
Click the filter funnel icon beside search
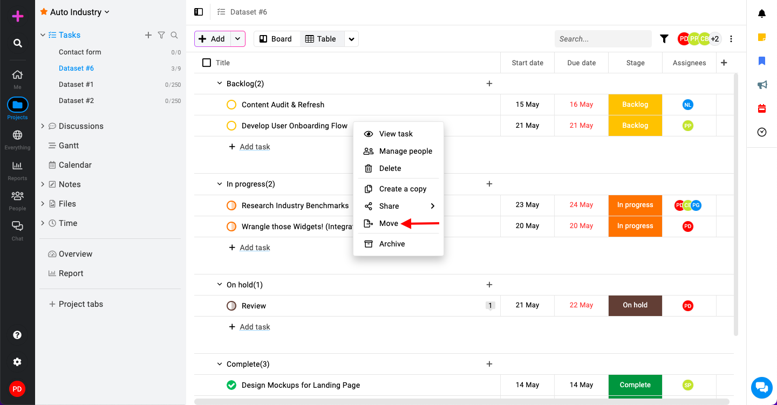[x=664, y=39]
